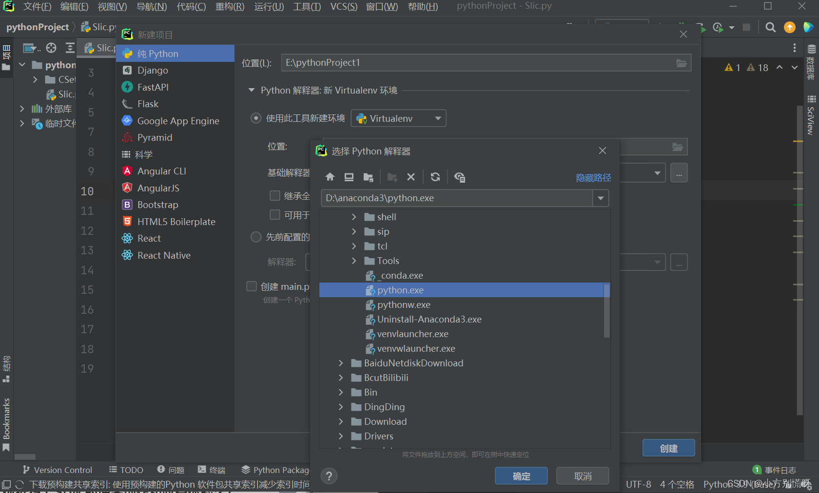Open the Help menu
The width and height of the screenshot is (819, 493).
(x=423, y=7)
